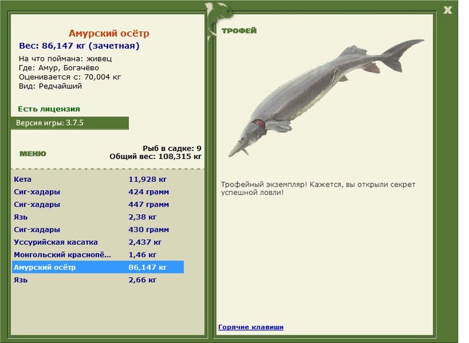Viewport: 469px width, 343px height.
Task: Select the Язь 2,38 кг row
Action: 98,217
